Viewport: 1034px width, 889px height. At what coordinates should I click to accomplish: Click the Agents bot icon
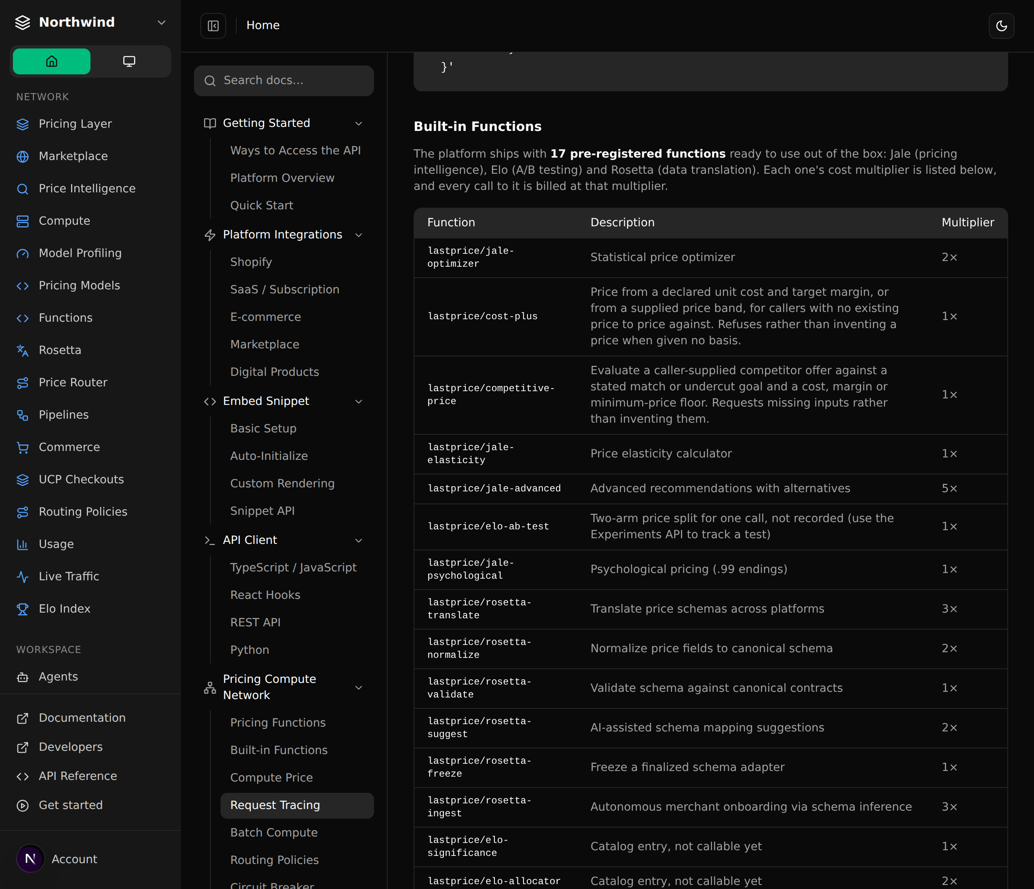coord(23,677)
